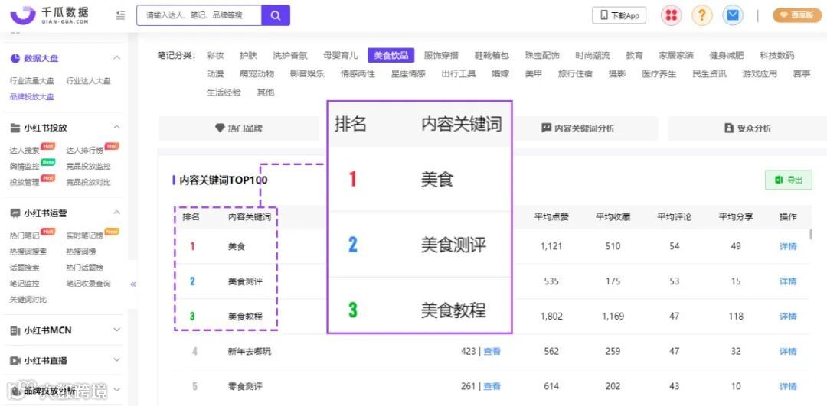Click 查看 next to 423

[x=492, y=351]
